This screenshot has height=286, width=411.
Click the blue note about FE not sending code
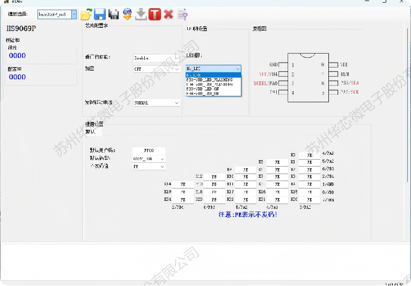[248, 215]
